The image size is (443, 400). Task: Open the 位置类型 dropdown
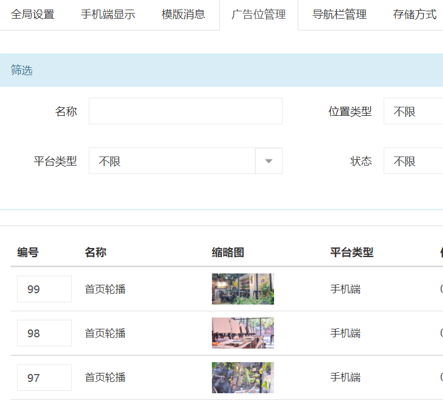pos(412,111)
